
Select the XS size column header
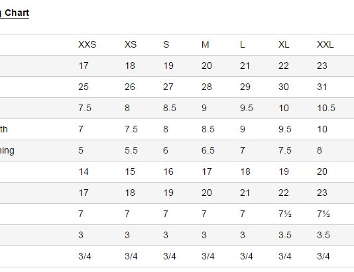click(131, 44)
